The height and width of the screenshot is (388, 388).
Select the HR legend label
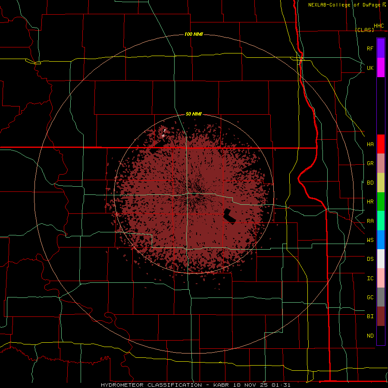point(370,202)
